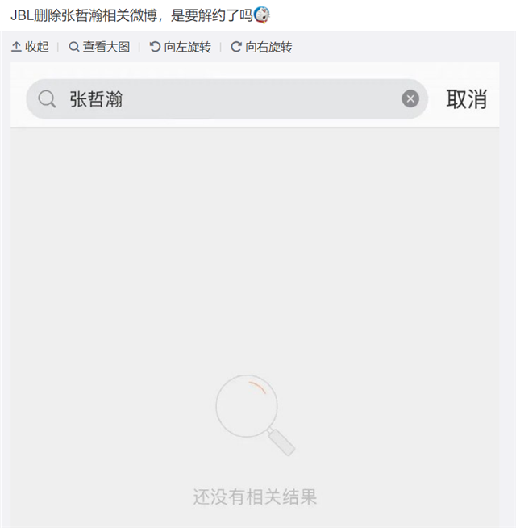Click the collapse arrow icon beside 收起
The image size is (516, 528).
[16, 47]
